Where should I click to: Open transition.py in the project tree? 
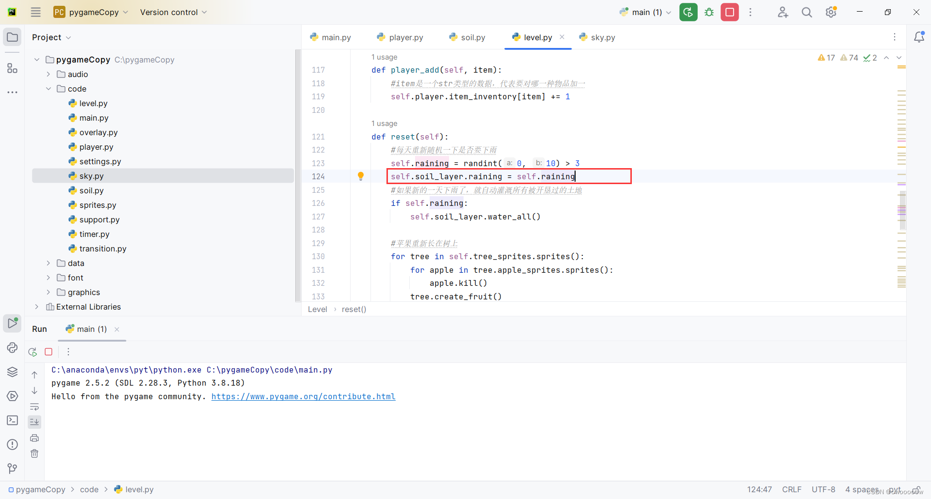[103, 249]
